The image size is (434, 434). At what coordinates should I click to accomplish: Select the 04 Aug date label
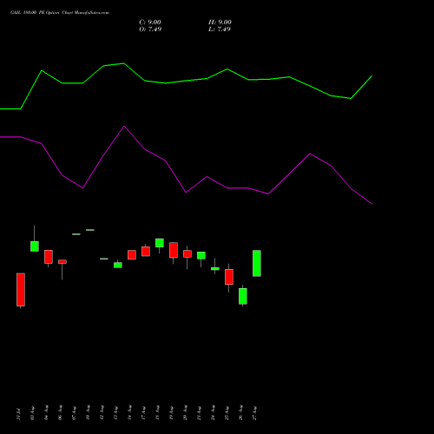[46, 413]
